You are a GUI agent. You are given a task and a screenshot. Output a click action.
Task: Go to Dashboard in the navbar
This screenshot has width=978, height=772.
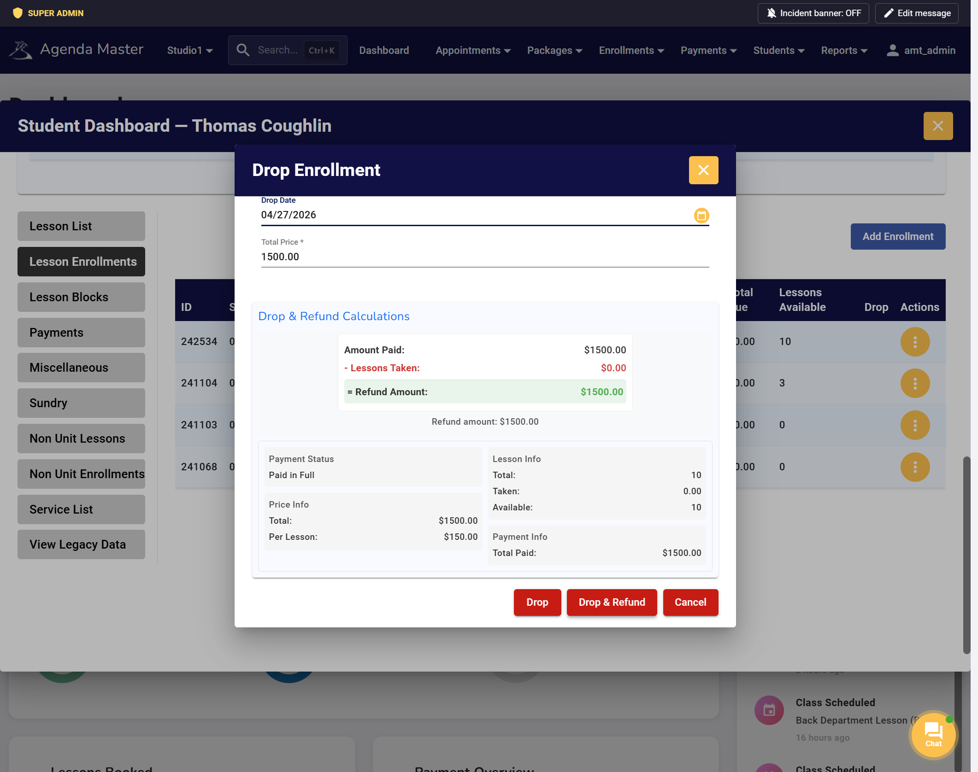point(384,51)
